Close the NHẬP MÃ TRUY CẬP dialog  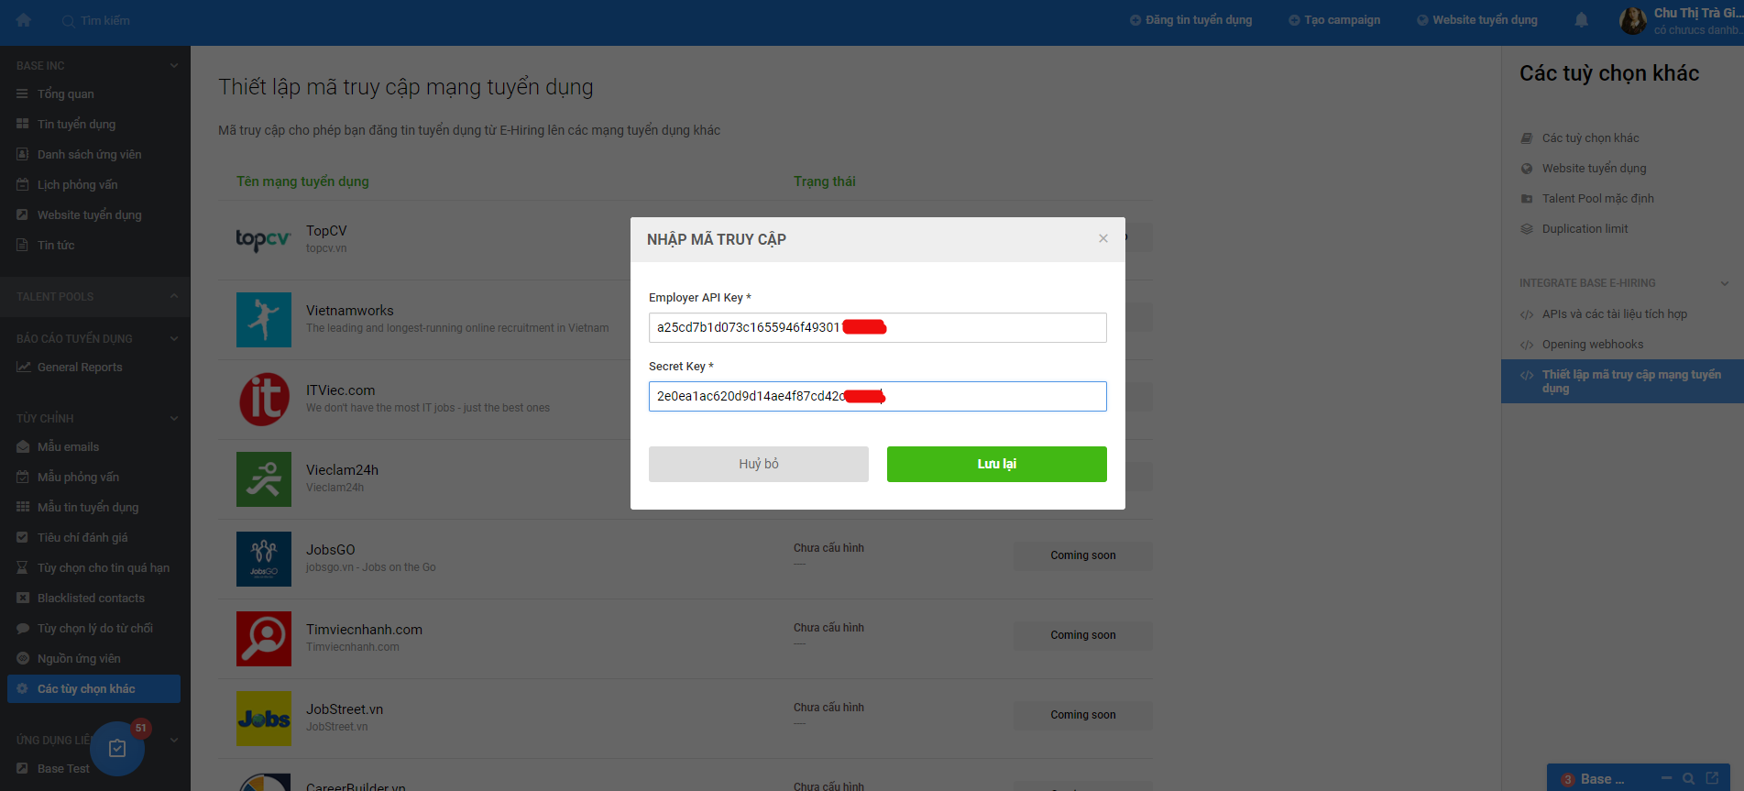pyautogui.click(x=1103, y=238)
